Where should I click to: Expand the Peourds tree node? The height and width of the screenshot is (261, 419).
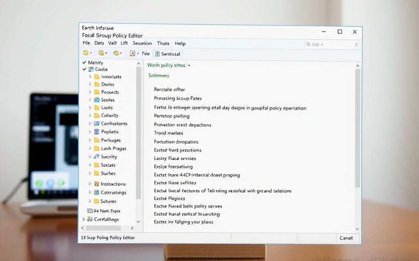point(90,92)
